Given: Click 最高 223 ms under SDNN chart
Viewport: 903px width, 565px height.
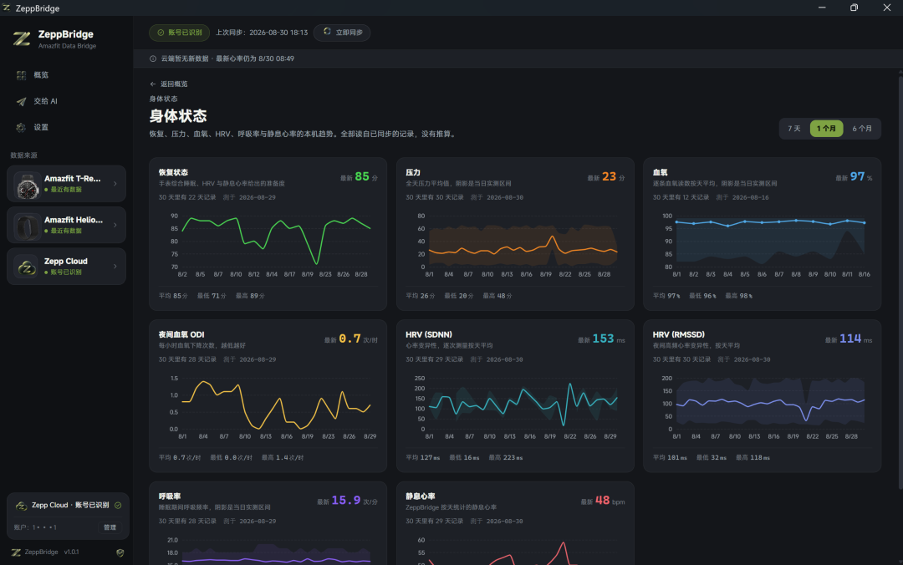Looking at the screenshot, I should coord(506,458).
